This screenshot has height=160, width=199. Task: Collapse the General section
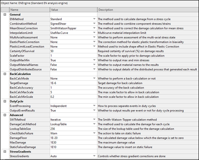point(5,15)
